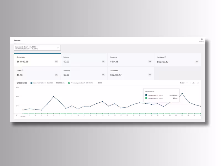
Task: Click the Gross sales chart title
Action: 21,83
